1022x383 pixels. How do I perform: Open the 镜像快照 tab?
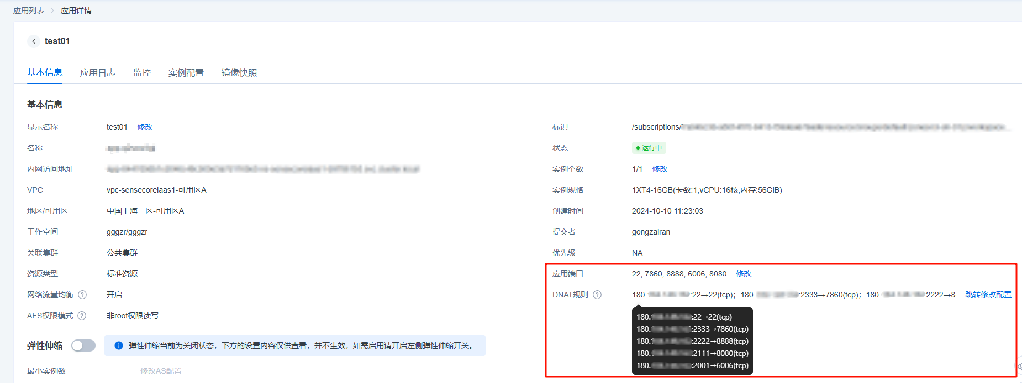point(239,73)
